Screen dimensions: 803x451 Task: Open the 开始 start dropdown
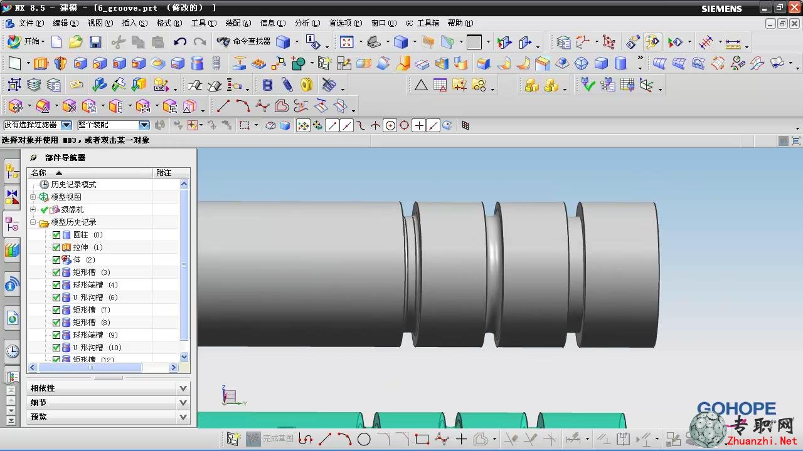click(x=27, y=41)
